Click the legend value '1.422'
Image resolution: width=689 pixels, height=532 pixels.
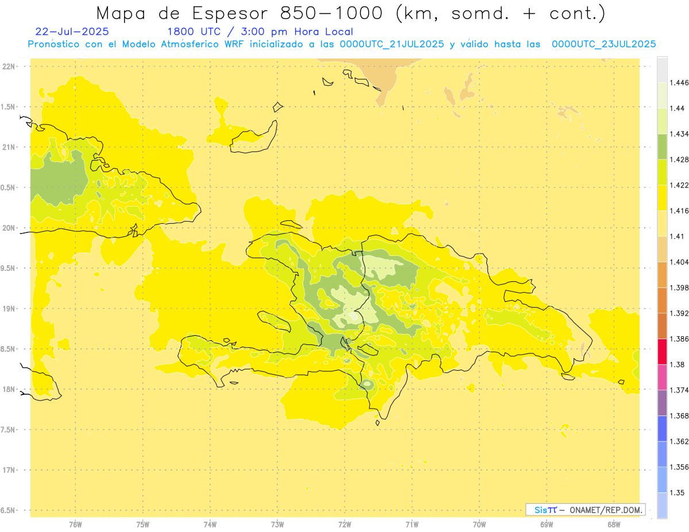pyautogui.click(x=679, y=185)
